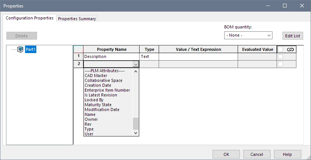Image resolution: width=311 pixels, height=160 pixels.
Task: Click the Description value text cell
Action: (198, 57)
